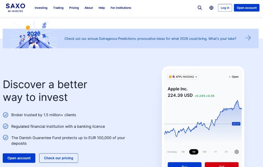Click the globe language selector icon
Image resolution: width=263 pixels, height=167 pixels.
pyautogui.click(x=211, y=8)
